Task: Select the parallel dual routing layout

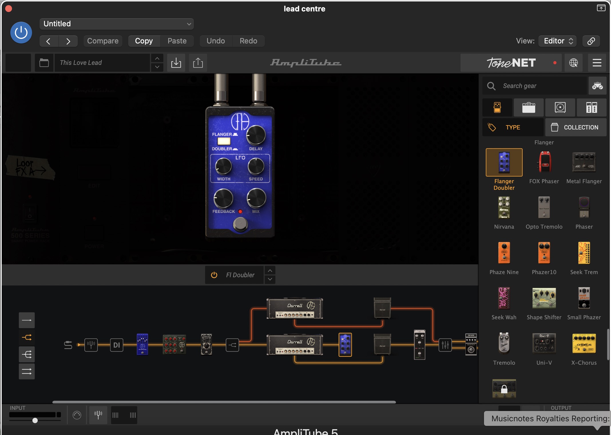Action: (27, 372)
